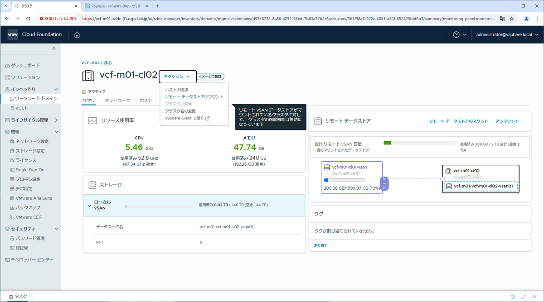Click the translate page icon

[502, 19]
